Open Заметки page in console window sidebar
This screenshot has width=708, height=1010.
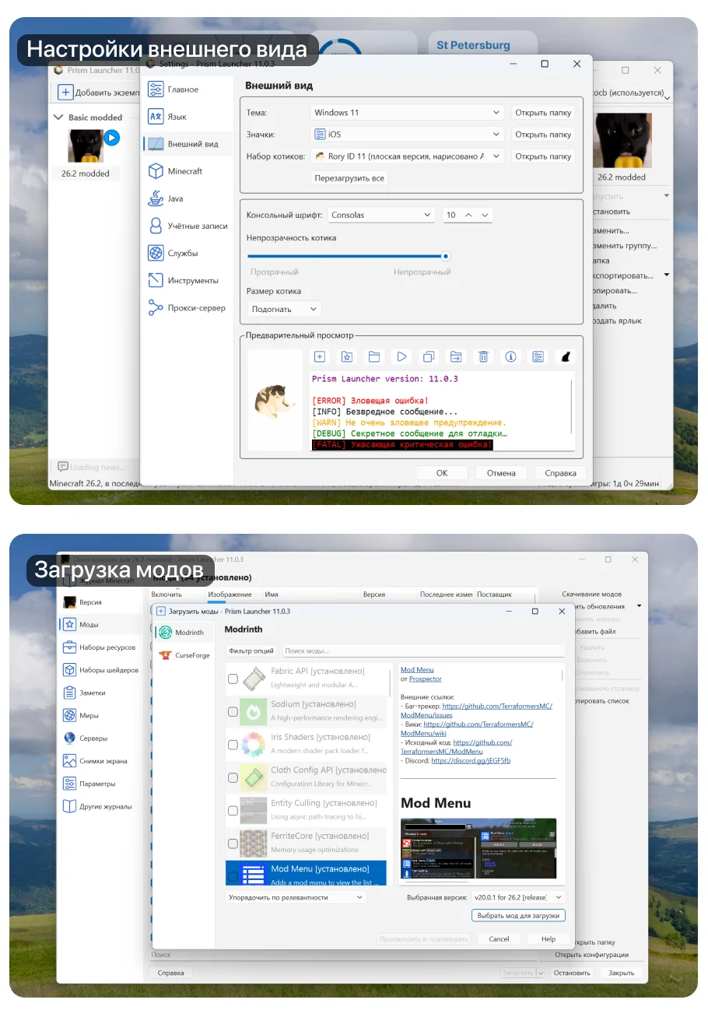click(101, 693)
